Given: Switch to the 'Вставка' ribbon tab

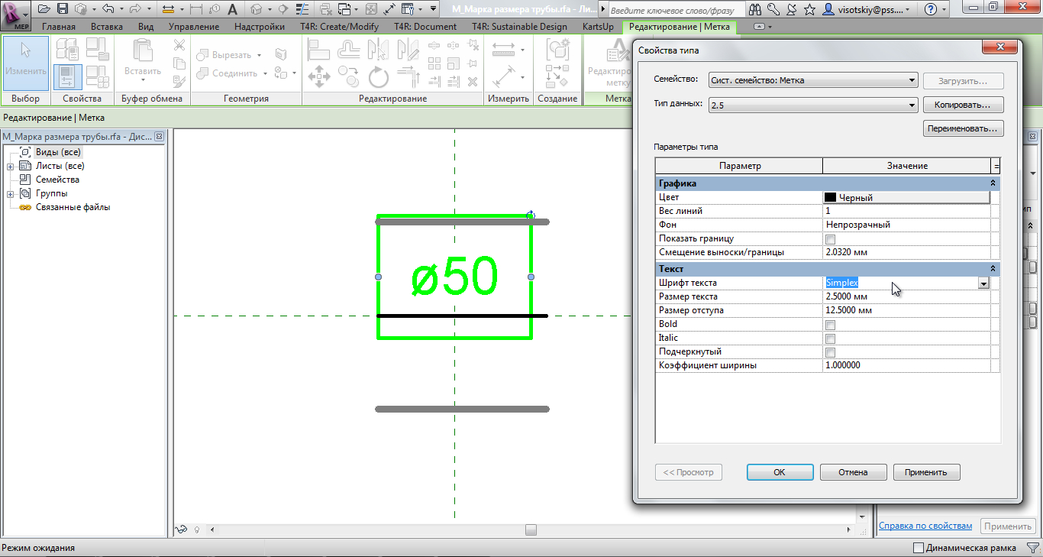Looking at the screenshot, I should tap(106, 27).
